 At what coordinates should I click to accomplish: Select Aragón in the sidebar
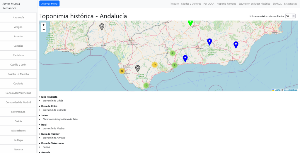[18, 27]
